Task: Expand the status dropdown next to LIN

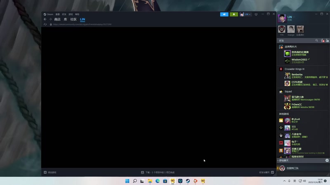Action: pyautogui.click(x=294, y=17)
